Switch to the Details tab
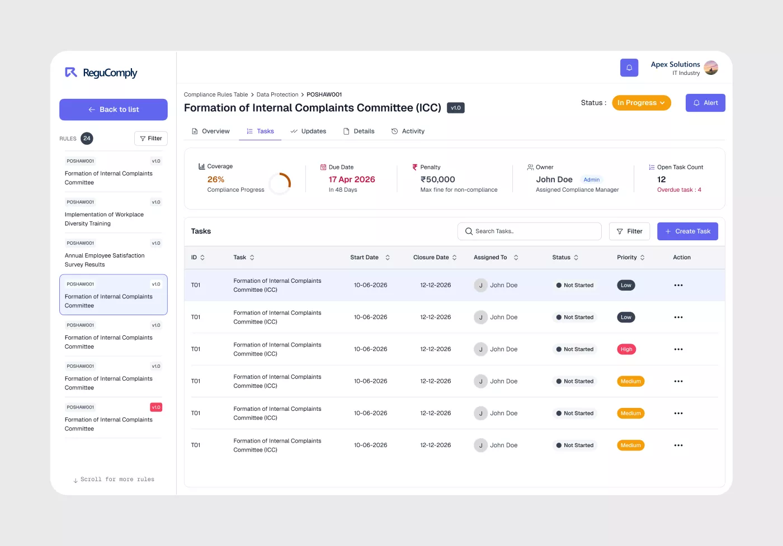 (359, 131)
